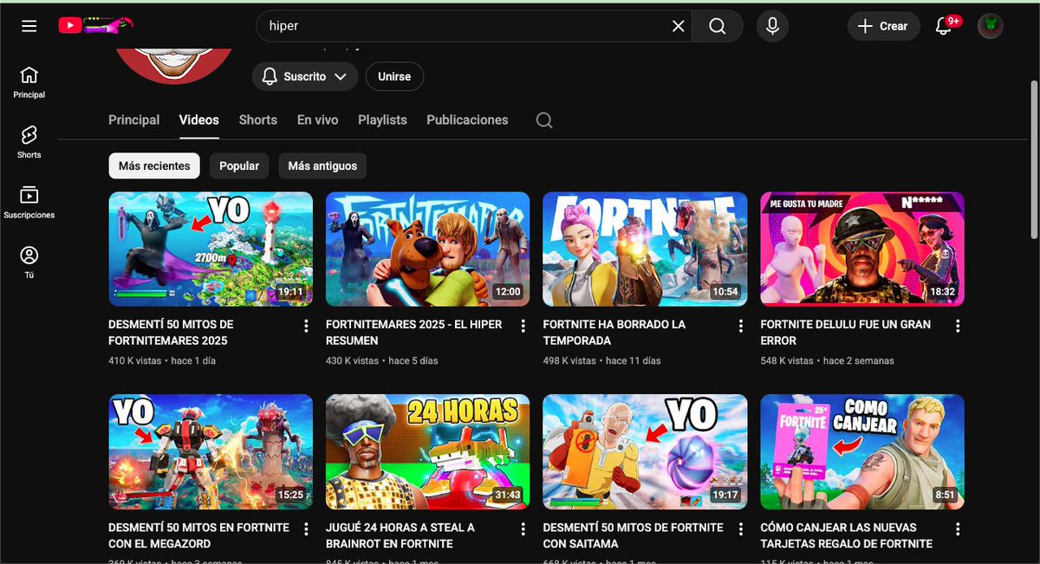Open the Megazord video thumbnail, 15:25
The height and width of the screenshot is (564, 1040).
pyautogui.click(x=211, y=451)
